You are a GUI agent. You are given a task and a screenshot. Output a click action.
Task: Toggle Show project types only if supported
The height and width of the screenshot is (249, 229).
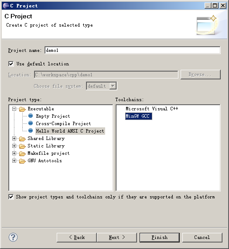tap(11, 197)
